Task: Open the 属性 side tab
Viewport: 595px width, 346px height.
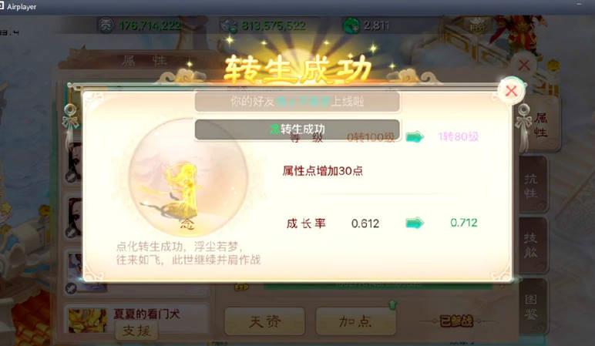Action: pos(540,125)
